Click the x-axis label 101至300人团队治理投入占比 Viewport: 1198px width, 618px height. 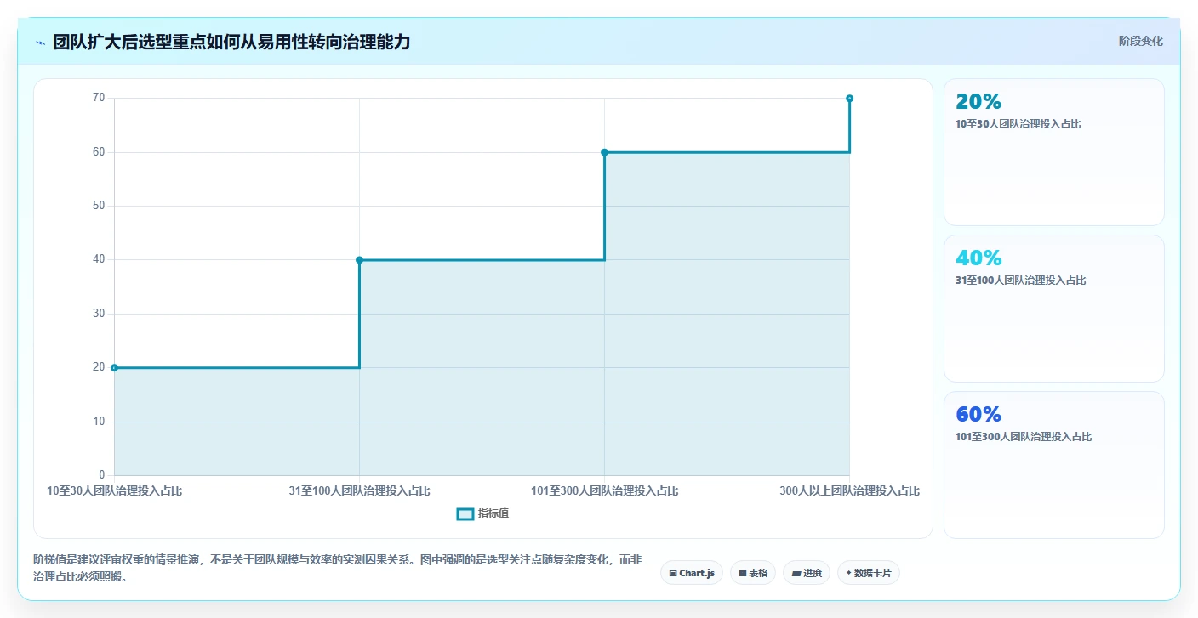click(604, 490)
